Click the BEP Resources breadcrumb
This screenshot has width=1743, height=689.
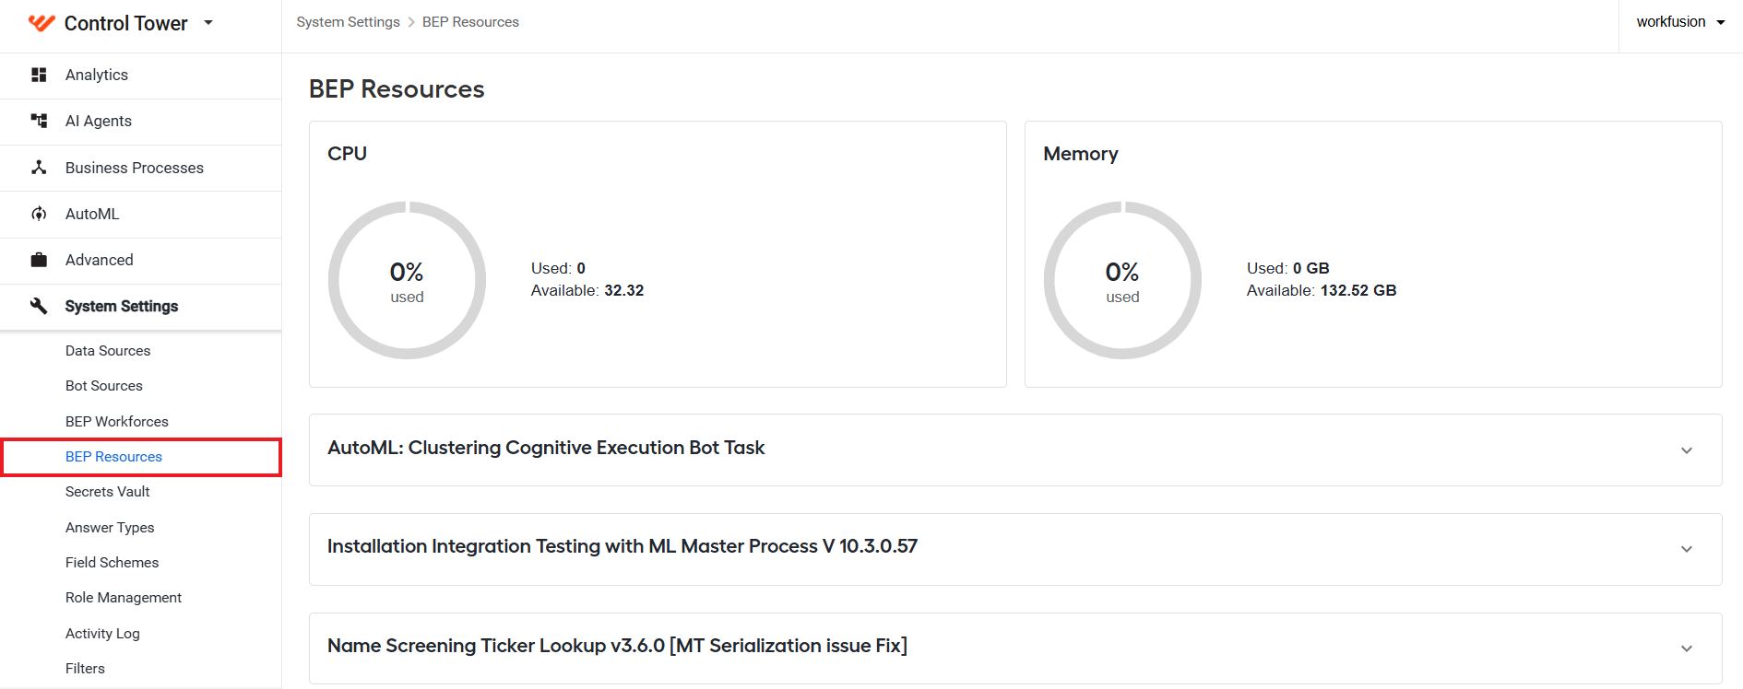tap(470, 22)
